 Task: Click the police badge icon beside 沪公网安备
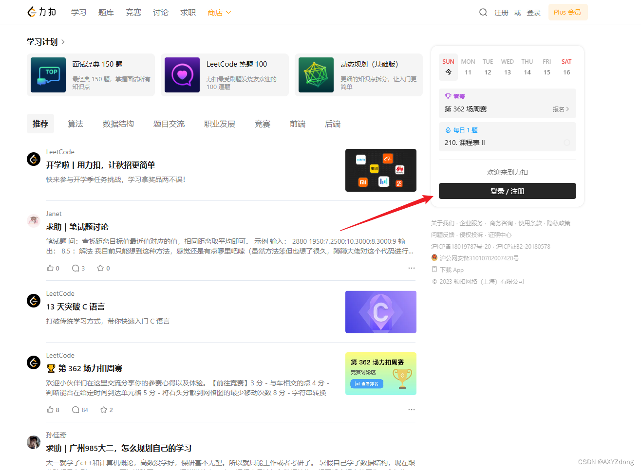point(434,258)
